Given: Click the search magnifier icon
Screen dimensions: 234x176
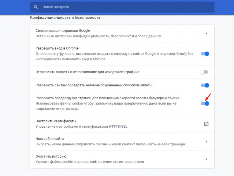Looking at the screenshot, I should pos(36,7).
